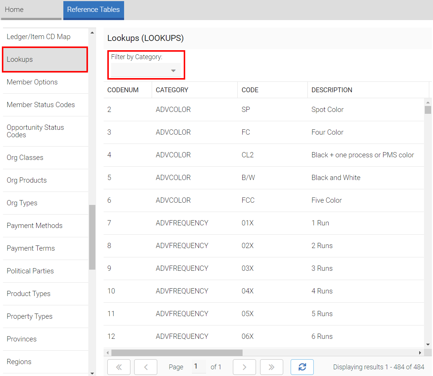Viewport: 433px width, 376px height.
Task: Click the DESCRIPTION column header
Action: click(x=332, y=90)
